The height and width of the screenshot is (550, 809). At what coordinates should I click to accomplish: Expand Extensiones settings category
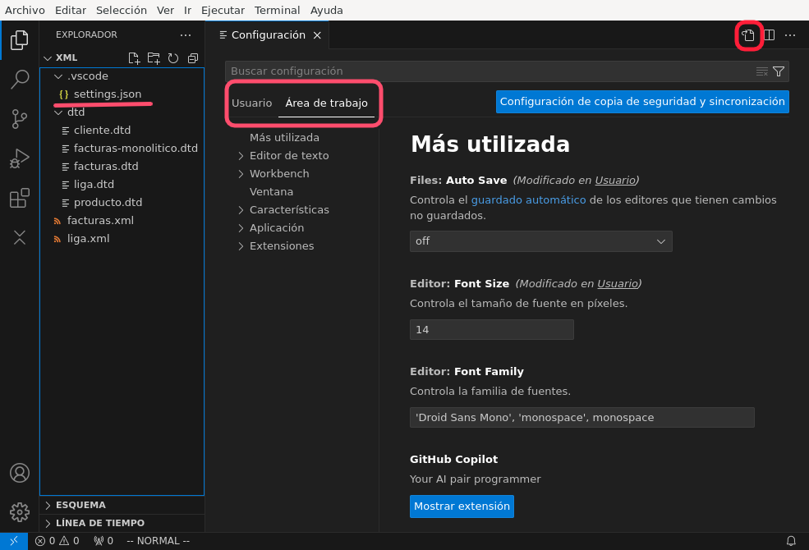coord(241,246)
